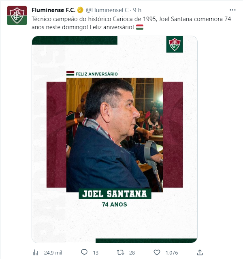This screenshot has height=259, width=243.
Task: Click the 24,9 mil views count
Action: pos(53,253)
